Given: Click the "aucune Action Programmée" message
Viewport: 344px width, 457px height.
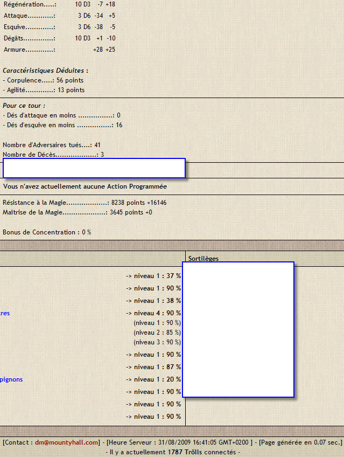Looking at the screenshot, I should pyautogui.click(x=85, y=186).
